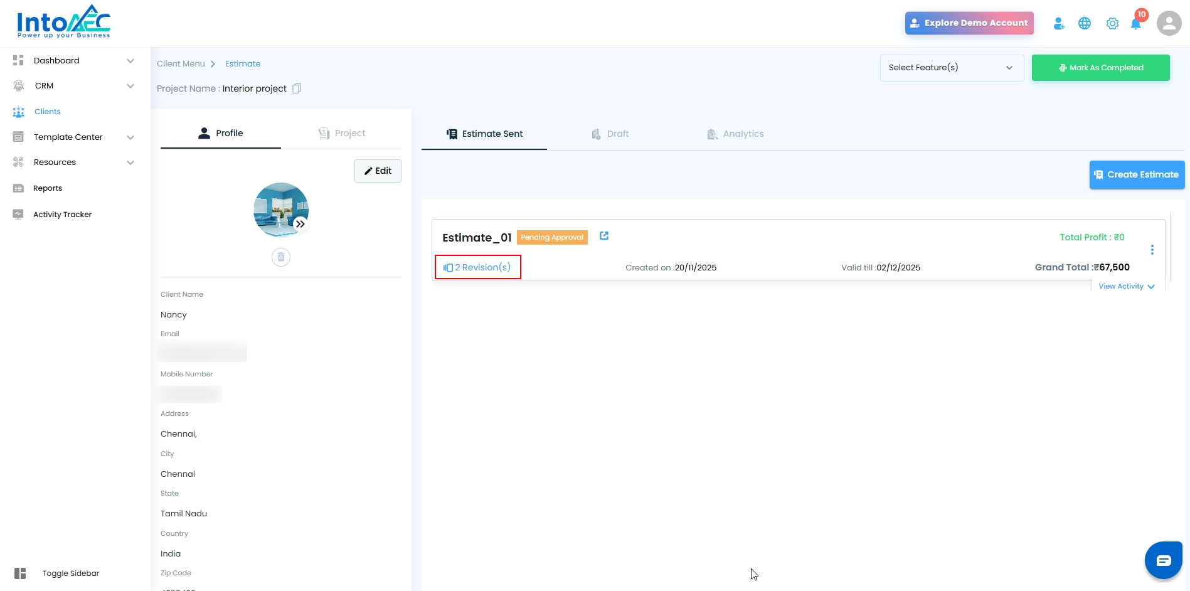This screenshot has height=591, width=1190.
Task: Click the IntoAEC logo
Action: tap(63, 22)
